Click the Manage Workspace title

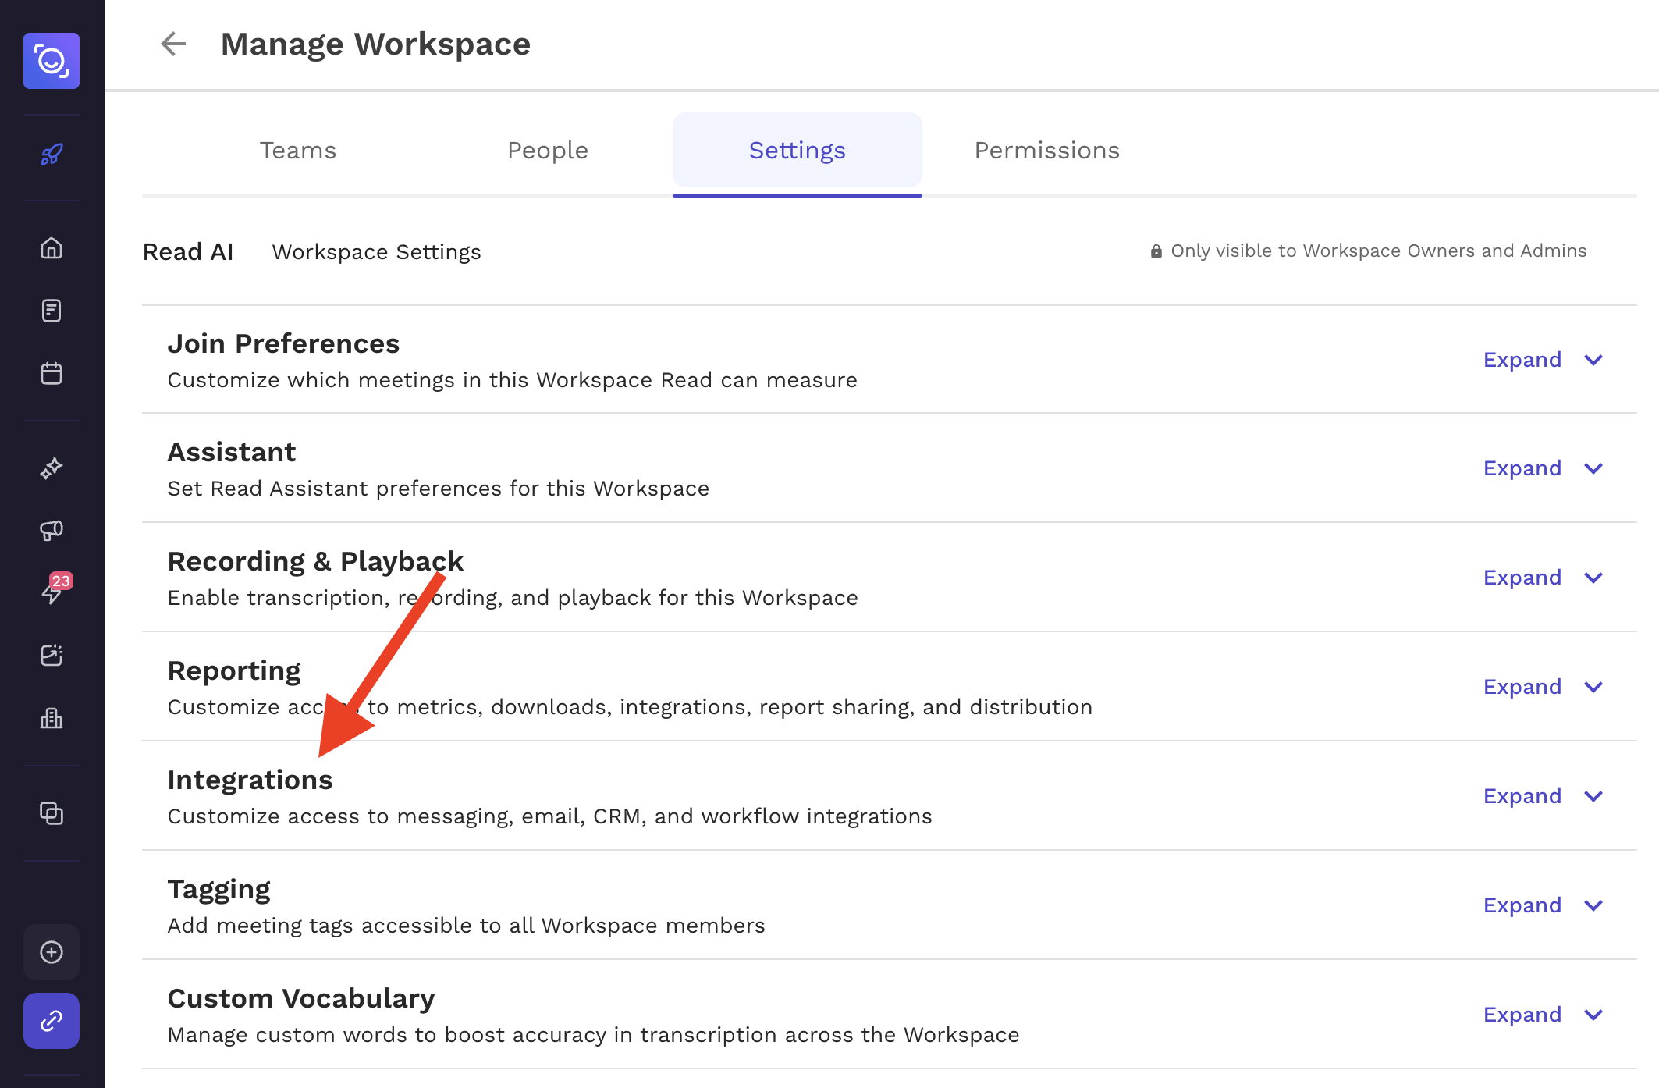[375, 44]
